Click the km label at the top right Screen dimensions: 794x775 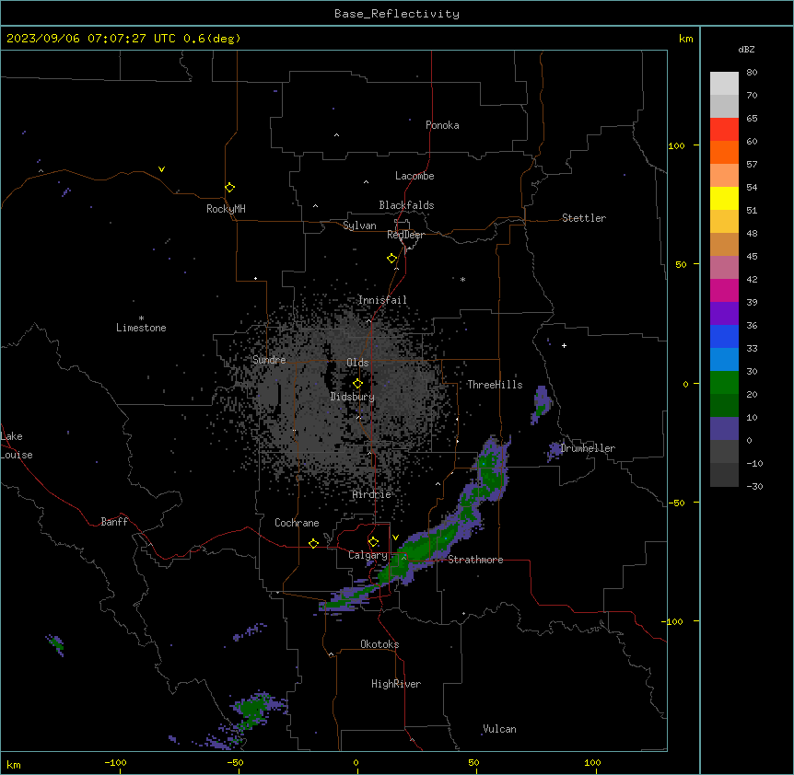tap(686, 39)
